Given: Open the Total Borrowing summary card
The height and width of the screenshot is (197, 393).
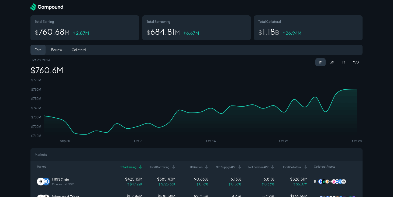Looking at the screenshot, I should (x=196, y=28).
